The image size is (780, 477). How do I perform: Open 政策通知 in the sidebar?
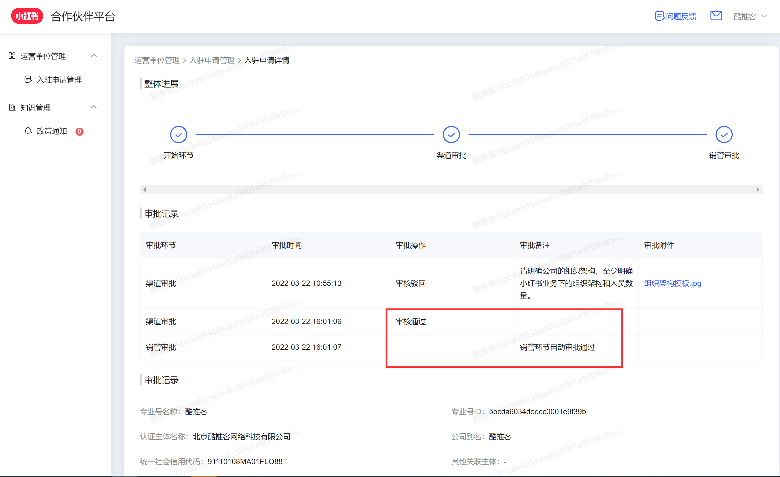[x=52, y=131]
